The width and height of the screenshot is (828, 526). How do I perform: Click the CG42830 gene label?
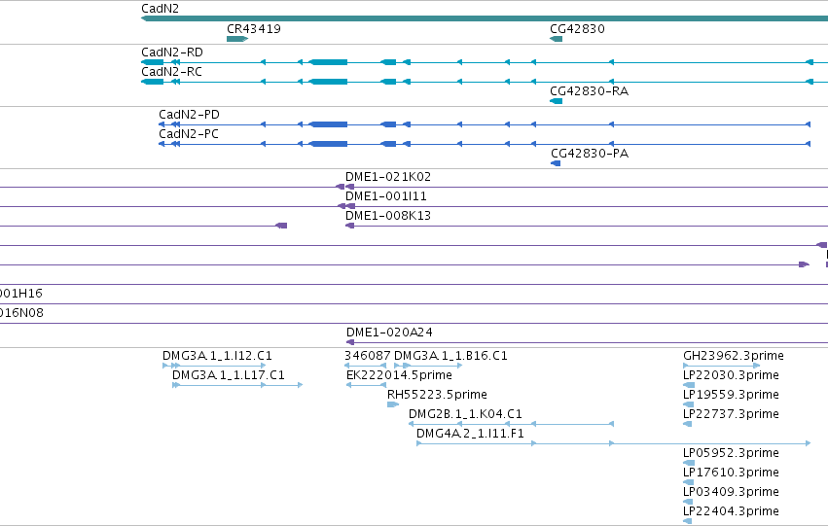pos(577,28)
